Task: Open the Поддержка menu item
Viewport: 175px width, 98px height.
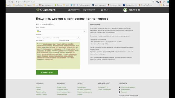Action: pos(75,10)
